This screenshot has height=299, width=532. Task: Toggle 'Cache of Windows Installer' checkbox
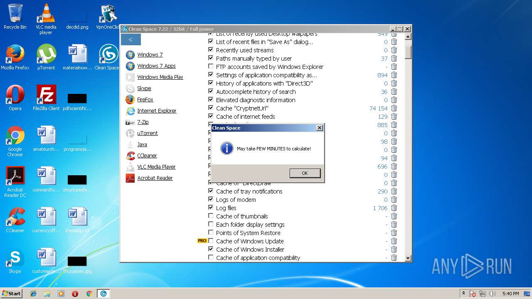[211, 249]
